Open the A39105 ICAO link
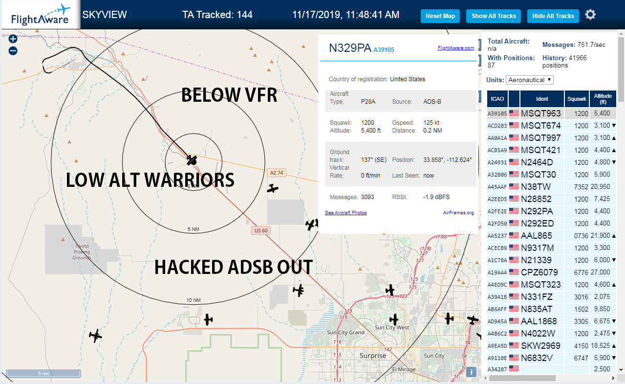Screen dimensions: 625x384 coord(384,50)
